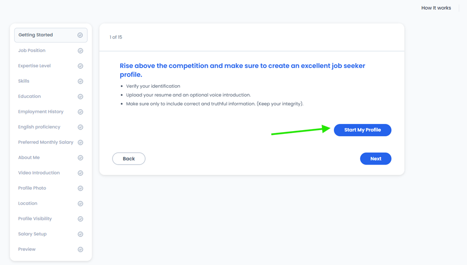Image resolution: width=467 pixels, height=265 pixels.
Task: Click check circle next to Expertise Level
Action: (x=80, y=66)
